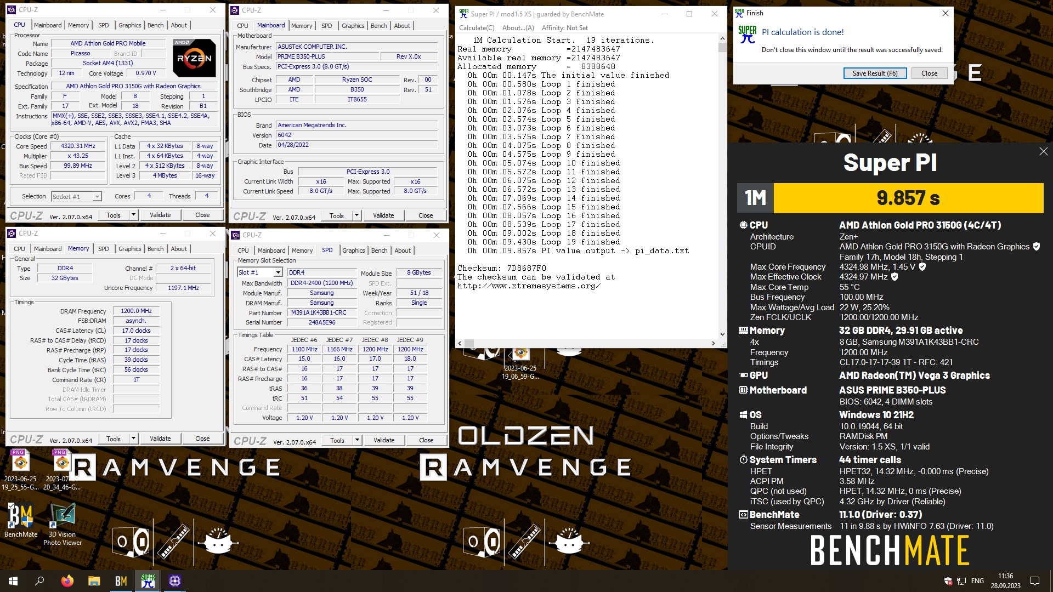Select Mainboard tab in CPU window
1053x592 pixels.
click(48, 25)
